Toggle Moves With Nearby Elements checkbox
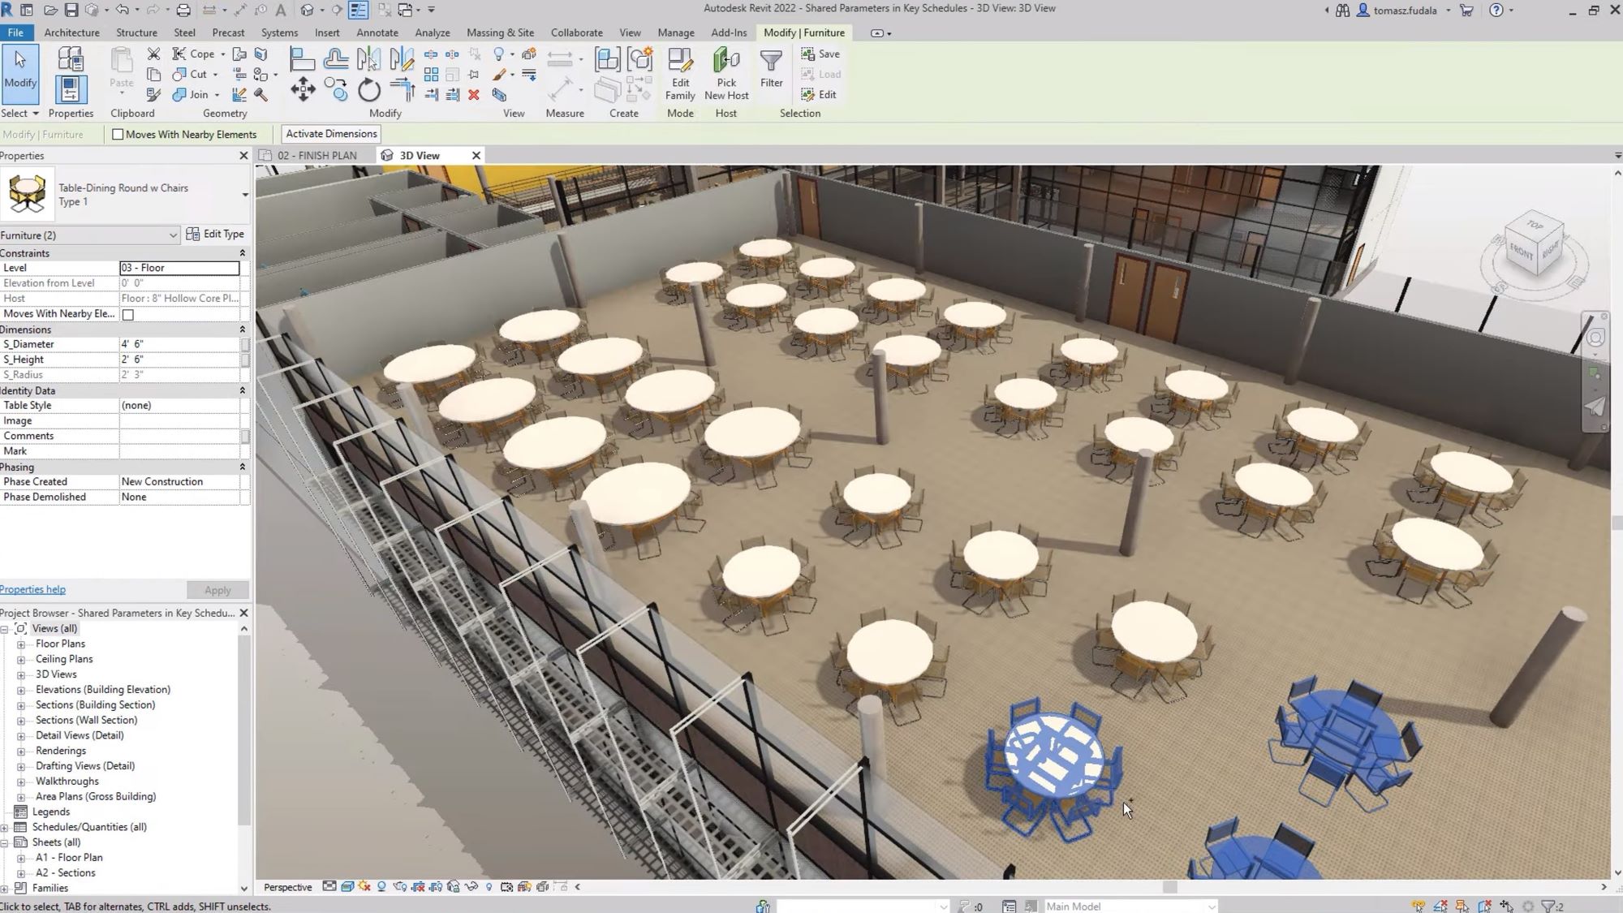Viewport: 1623px width, 913px height. point(117,134)
